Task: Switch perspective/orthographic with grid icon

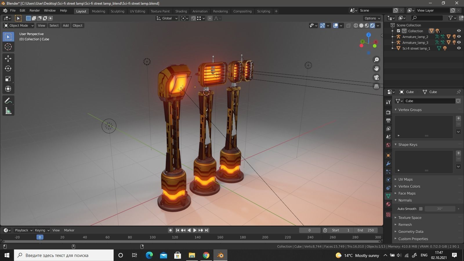Action: click(376, 86)
